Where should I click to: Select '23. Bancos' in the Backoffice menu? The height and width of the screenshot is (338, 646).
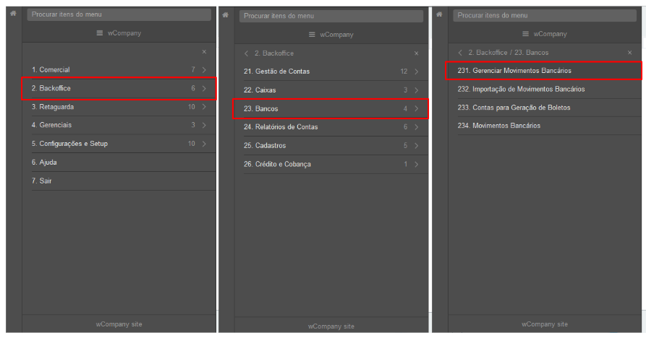[x=331, y=109]
